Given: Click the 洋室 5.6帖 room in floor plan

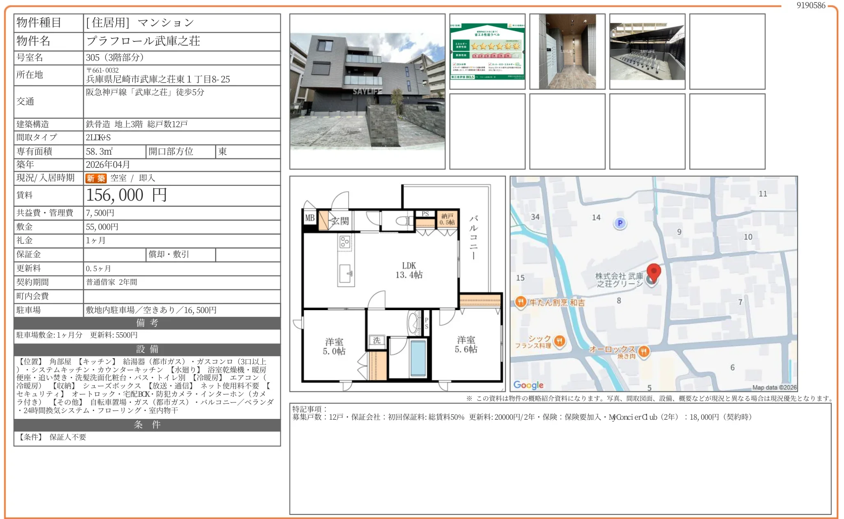Looking at the screenshot, I should pos(466,345).
